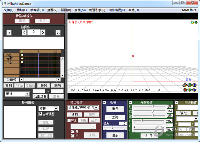Click the lower blue Z axis move icon
This screenshot has width=200, height=142.
pos(194,90)
